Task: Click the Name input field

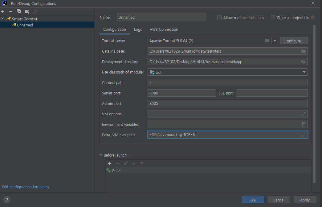Action: 161,18
